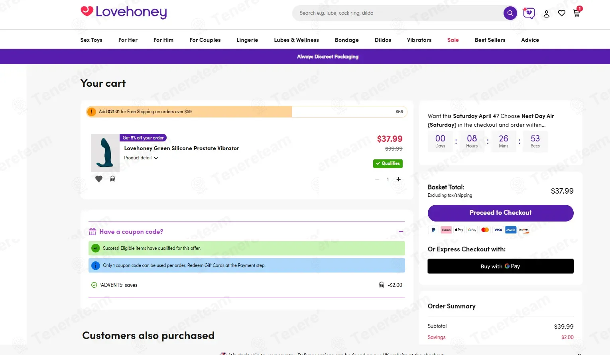Collapse the coupon code section

tap(401, 231)
